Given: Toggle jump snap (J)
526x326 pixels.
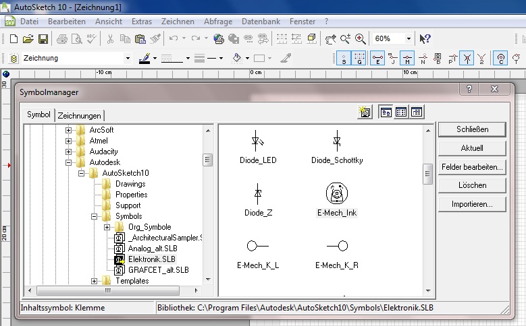Looking at the screenshot, I should [392, 58].
